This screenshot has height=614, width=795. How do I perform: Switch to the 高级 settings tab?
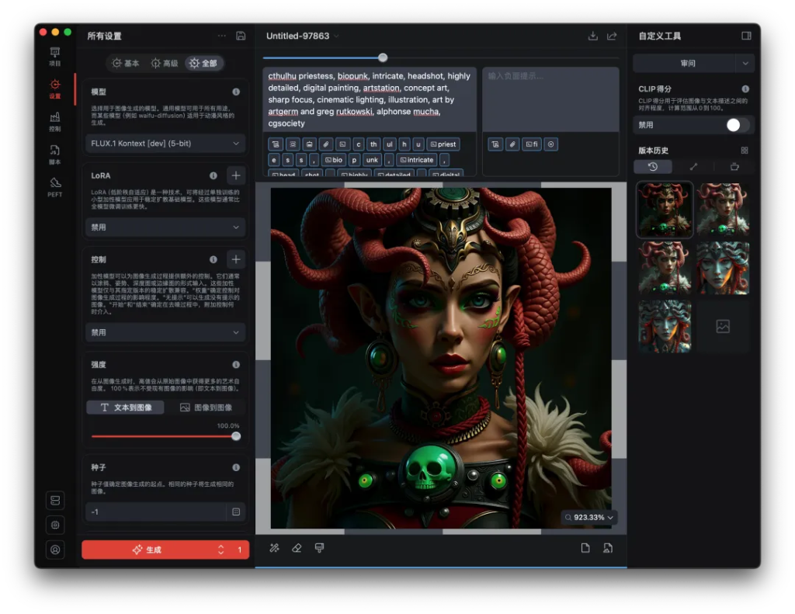(x=165, y=64)
